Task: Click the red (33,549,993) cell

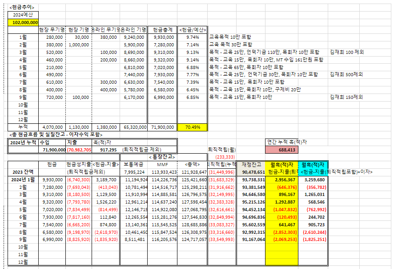Action: 222,240
